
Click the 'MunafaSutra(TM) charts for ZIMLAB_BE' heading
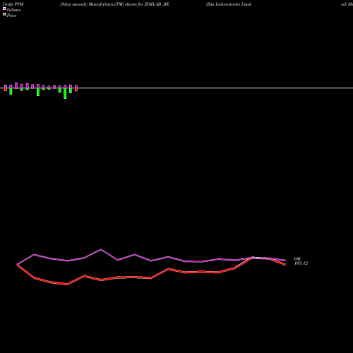point(129,4)
